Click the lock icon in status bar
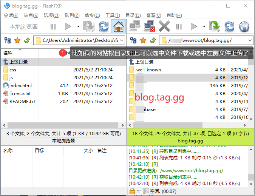255x196 pixels. 132,191
